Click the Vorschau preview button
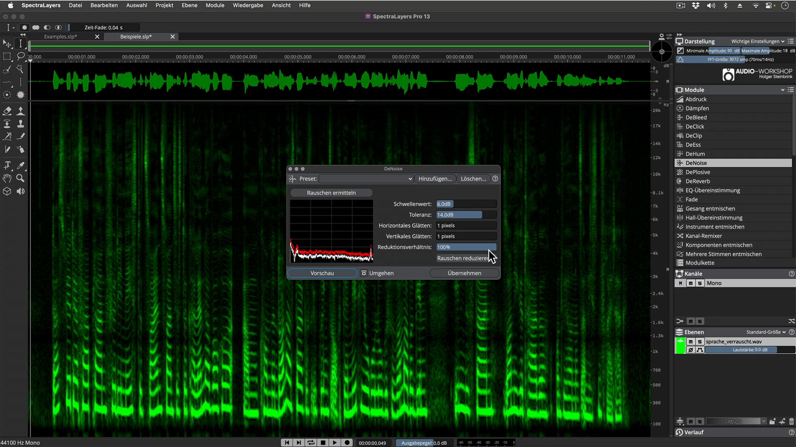This screenshot has width=796, height=447. (322, 273)
